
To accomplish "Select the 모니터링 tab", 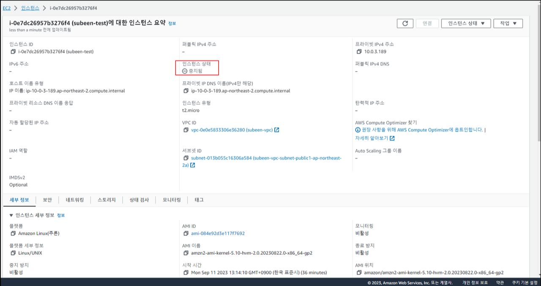I will (x=172, y=200).
